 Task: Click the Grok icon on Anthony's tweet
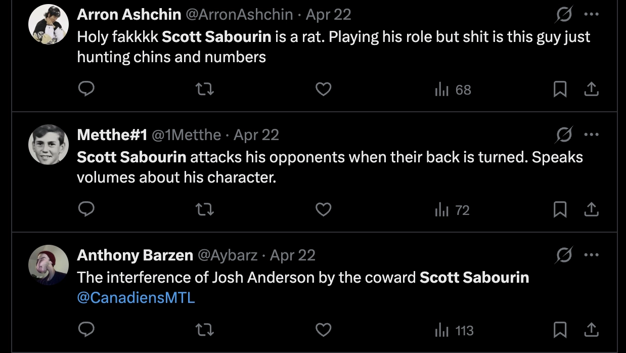[563, 255]
